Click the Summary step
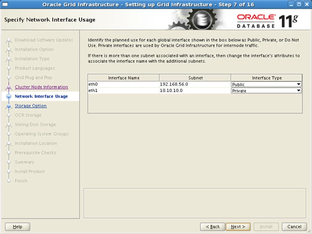The width and height of the screenshot is (312, 234). 25,162
